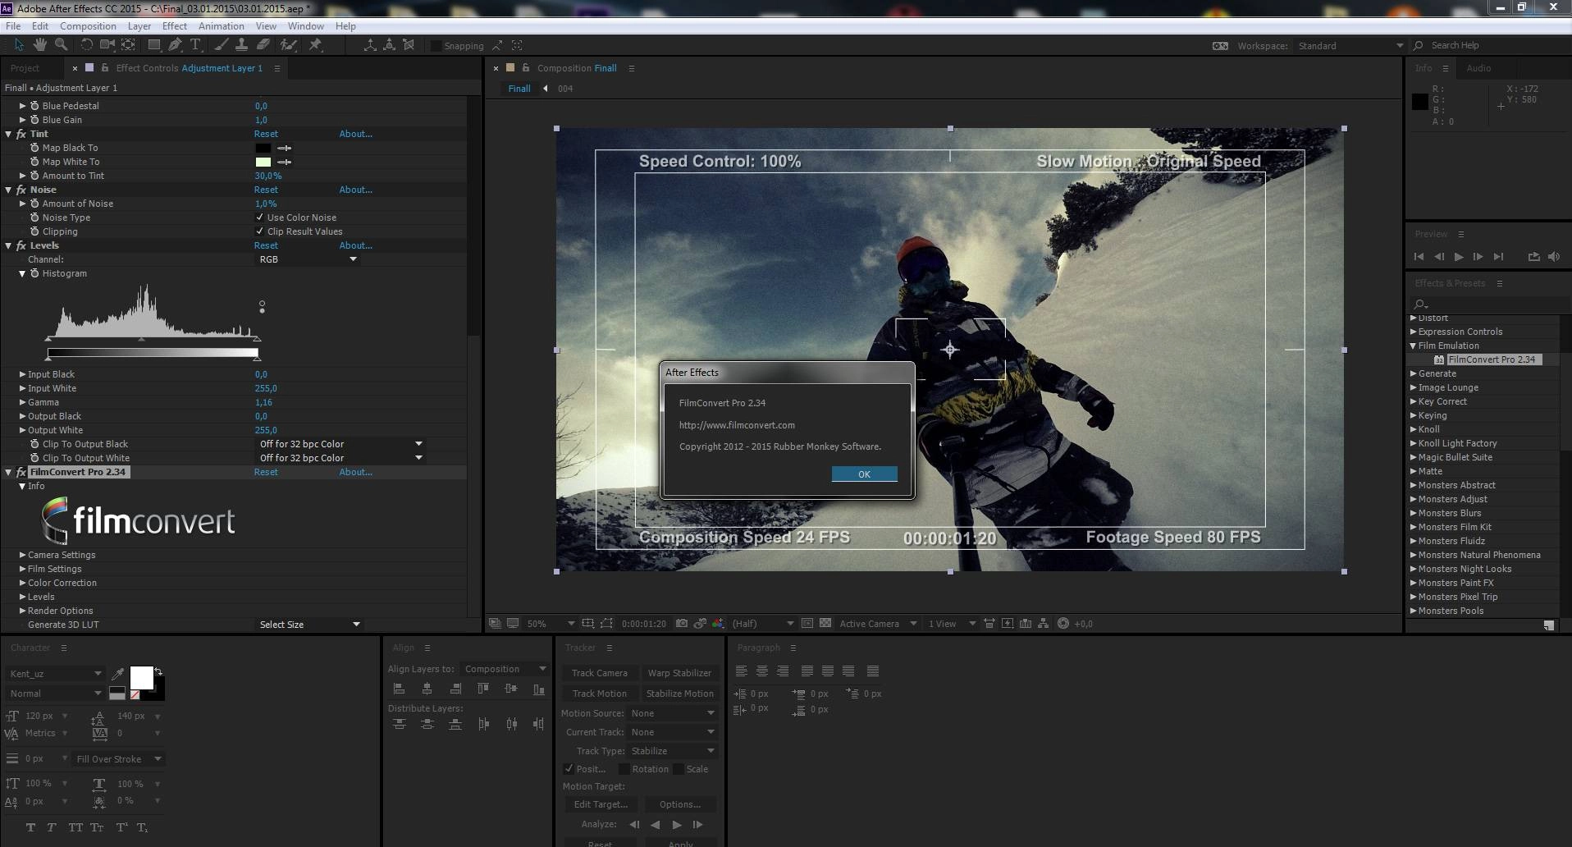
Task: Enable the Rotation tracker checkbox
Action: click(x=624, y=769)
